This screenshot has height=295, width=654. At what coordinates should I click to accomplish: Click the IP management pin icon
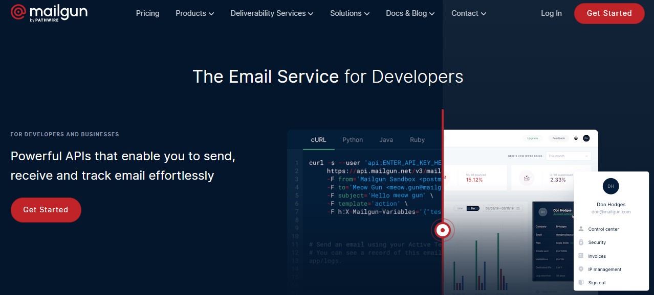581,269
